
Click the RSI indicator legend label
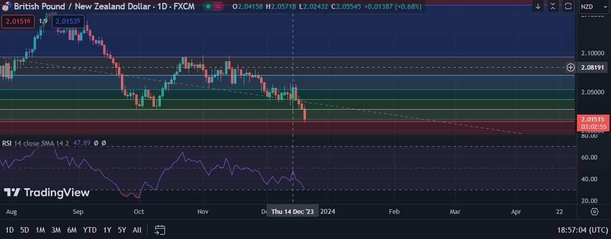(7, 143)
